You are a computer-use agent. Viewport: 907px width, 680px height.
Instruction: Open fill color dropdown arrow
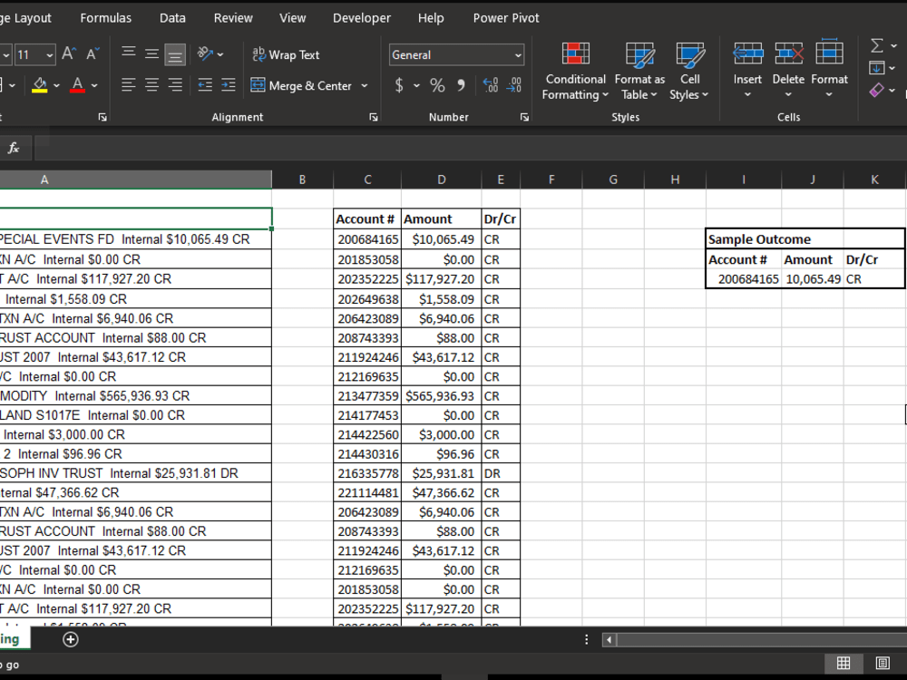56,85
